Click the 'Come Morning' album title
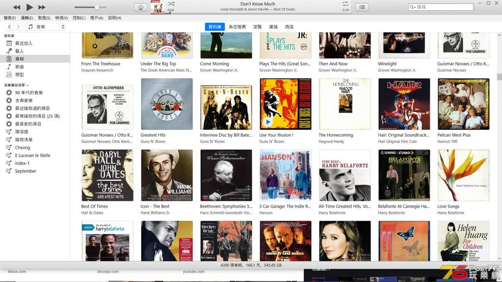Viewport: 502px width, 282px height. [x=215, y=64]
